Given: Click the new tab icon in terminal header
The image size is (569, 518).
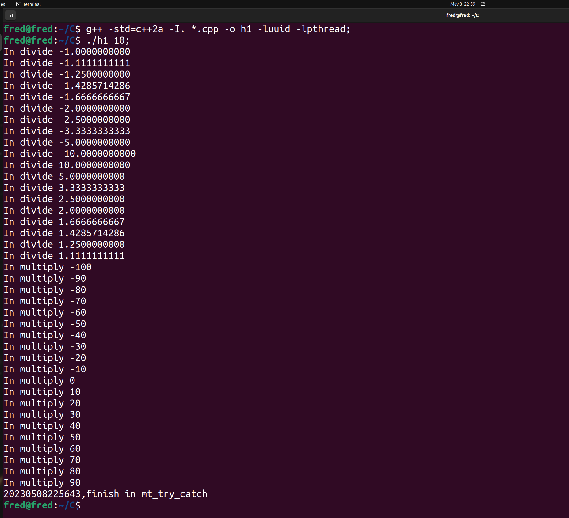Looking at the screenshot, I should (x=10, y=15).
